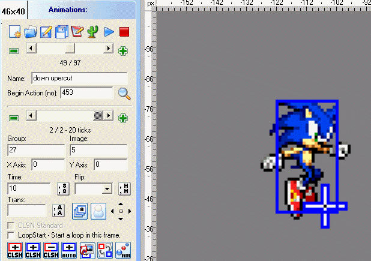Add a new frame with lower plus
Screen dimensions: 371x261
[x=123, y=118]
